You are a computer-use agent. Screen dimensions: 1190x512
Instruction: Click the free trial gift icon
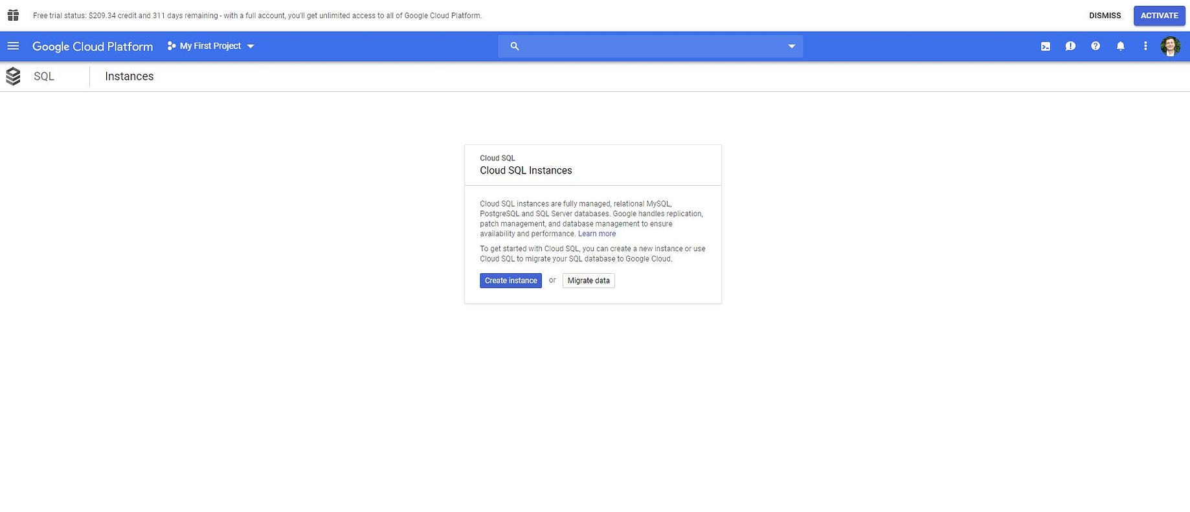point(13,16)
